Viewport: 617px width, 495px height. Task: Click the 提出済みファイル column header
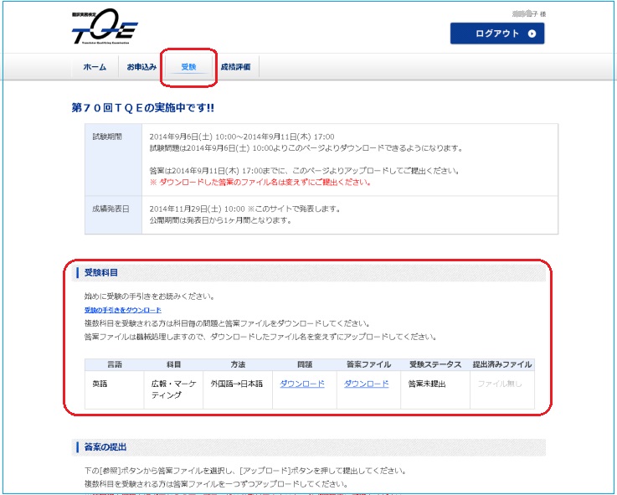click(502, 364)
